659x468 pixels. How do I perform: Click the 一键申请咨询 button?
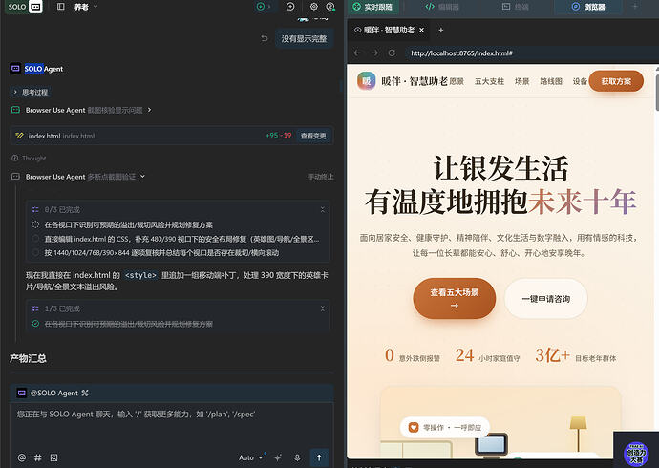point(545,299)
